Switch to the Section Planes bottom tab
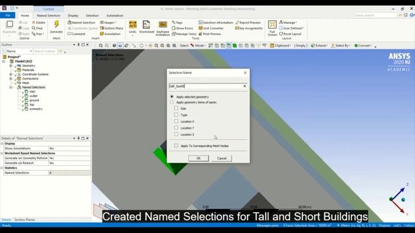 coord(25,219)
